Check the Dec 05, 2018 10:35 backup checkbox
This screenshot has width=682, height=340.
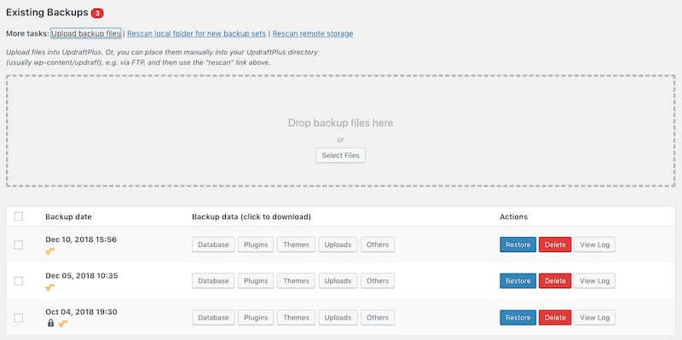[x=18, y=281]
